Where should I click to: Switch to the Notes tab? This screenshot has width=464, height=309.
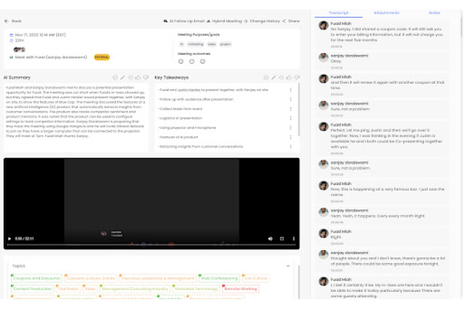pyautogui.click(x=434, y=13)
